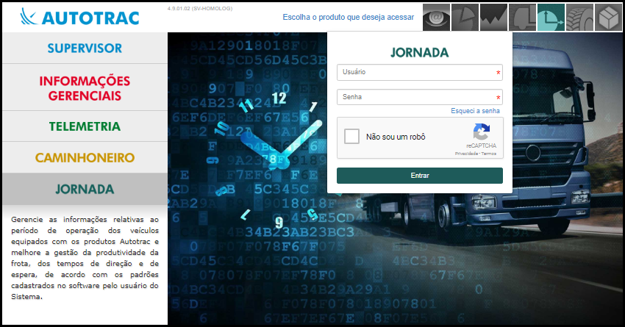Click 'Escolha o produto que deseja acessar' text
The width and height of the screenshot is (625, 327).
349,17
